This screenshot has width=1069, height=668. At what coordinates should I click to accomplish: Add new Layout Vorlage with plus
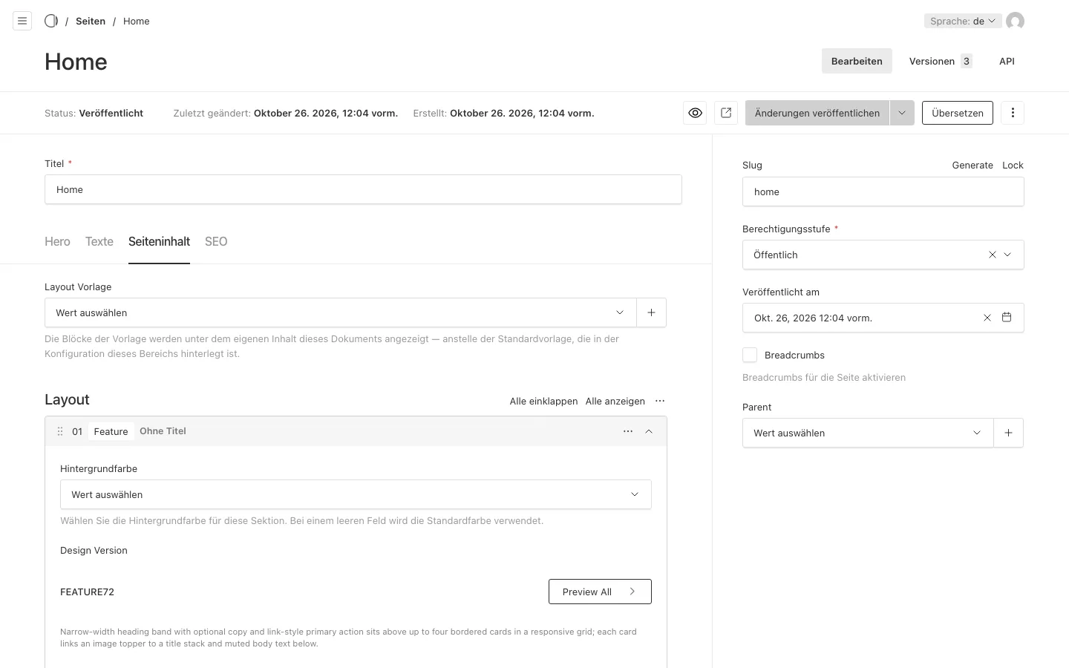point(651,312)
